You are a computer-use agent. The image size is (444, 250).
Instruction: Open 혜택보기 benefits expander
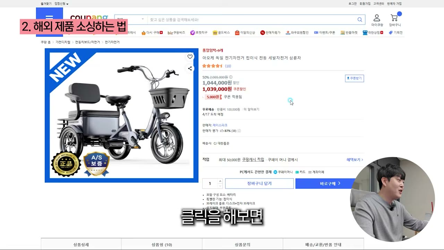point(355,160)
